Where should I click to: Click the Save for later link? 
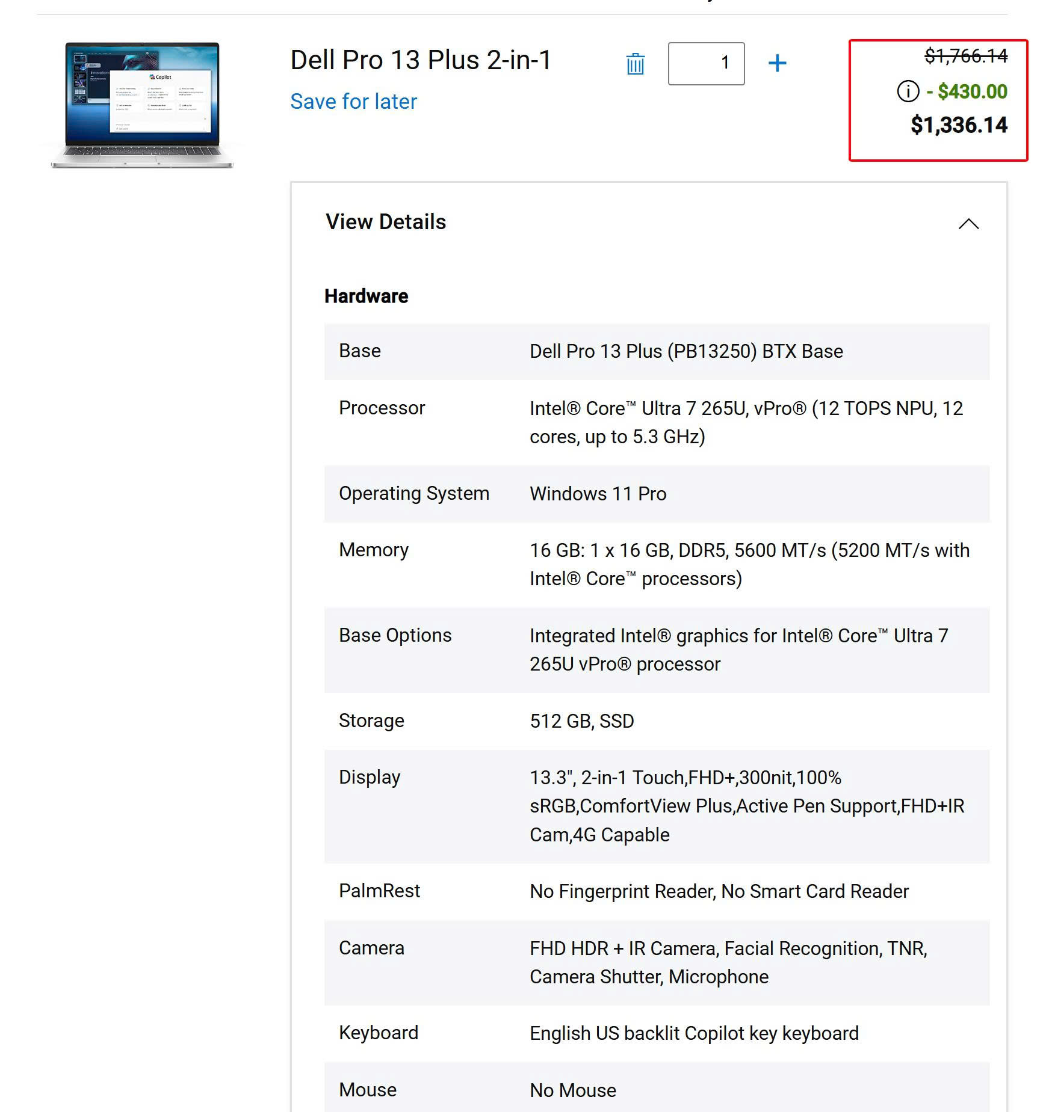(x=353, y=102)
